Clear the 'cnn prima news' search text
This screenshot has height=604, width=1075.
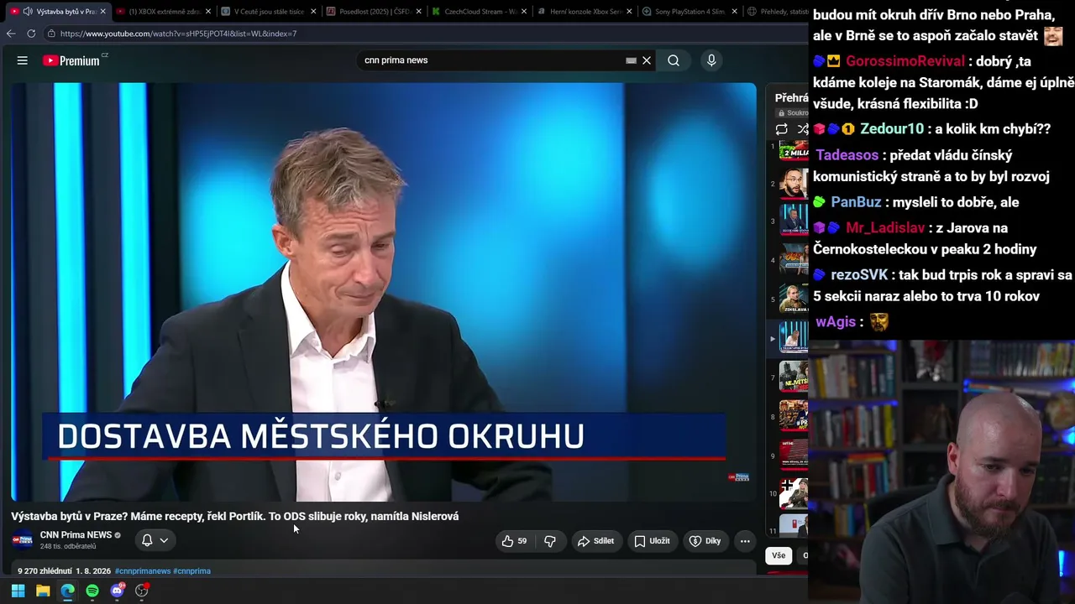pos(647,60)
